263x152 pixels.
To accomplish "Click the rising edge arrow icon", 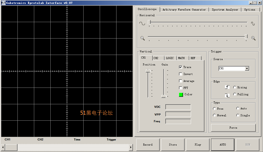I will tap(227, 87).
